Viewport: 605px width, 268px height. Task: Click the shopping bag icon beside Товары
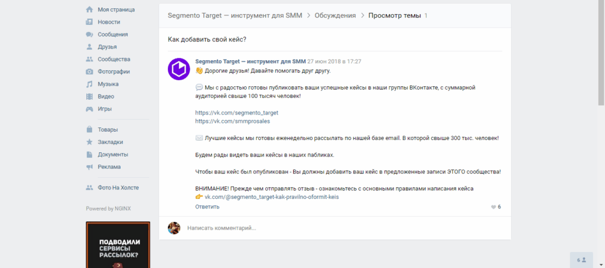pos(90,129)
